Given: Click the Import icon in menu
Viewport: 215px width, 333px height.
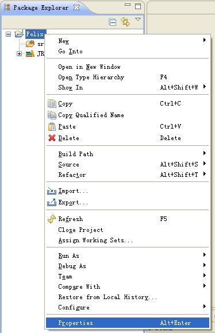Looking at the screenshot, I should (52, 191).
